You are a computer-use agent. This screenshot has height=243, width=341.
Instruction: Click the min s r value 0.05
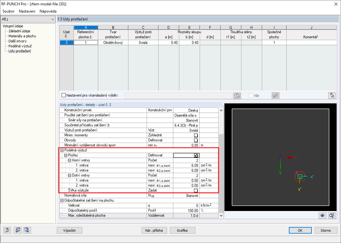pyautogui.click(x=186, y=145)
